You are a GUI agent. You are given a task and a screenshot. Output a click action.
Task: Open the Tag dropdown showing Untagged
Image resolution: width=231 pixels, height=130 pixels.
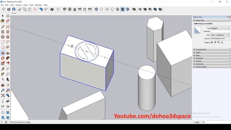click(x=220, y=28)
